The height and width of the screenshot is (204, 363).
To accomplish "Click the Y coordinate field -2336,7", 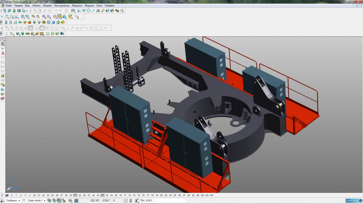I will tap(106, 201).
